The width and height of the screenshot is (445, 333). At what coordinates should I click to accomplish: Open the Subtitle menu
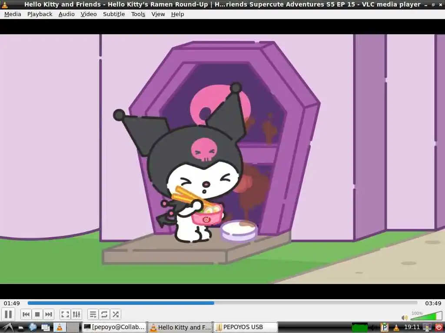pos(114,14)
